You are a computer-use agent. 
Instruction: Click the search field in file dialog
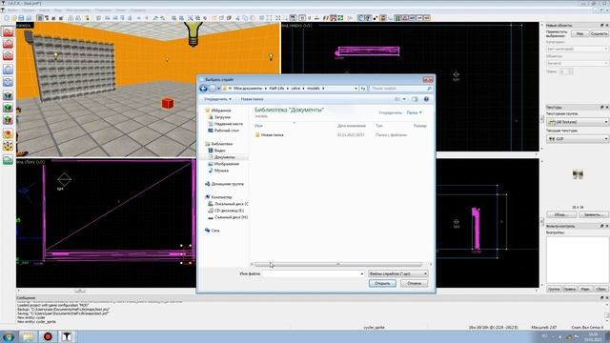tap(400, 89)
